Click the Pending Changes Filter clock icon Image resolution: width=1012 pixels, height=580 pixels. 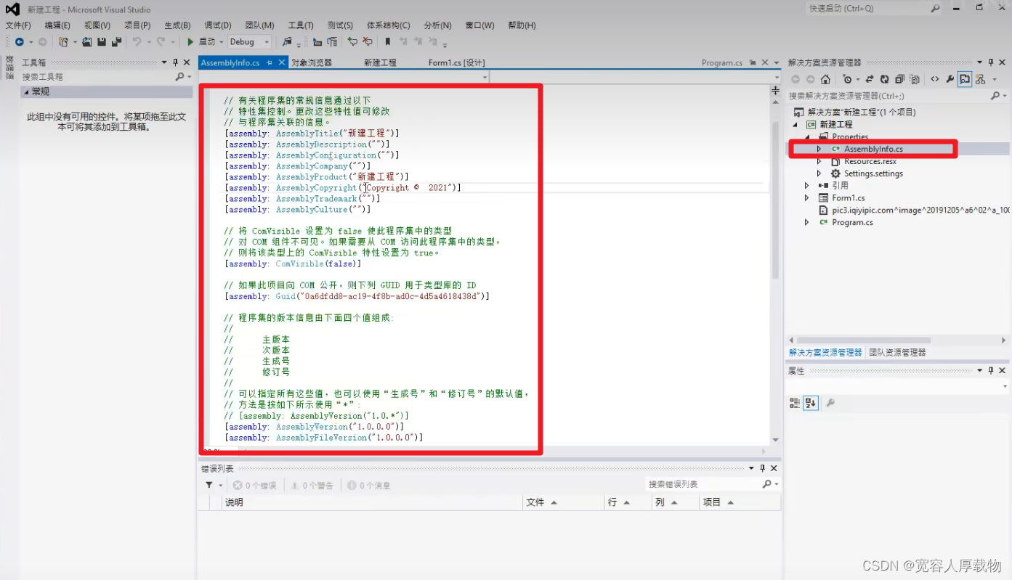[847, 79]
